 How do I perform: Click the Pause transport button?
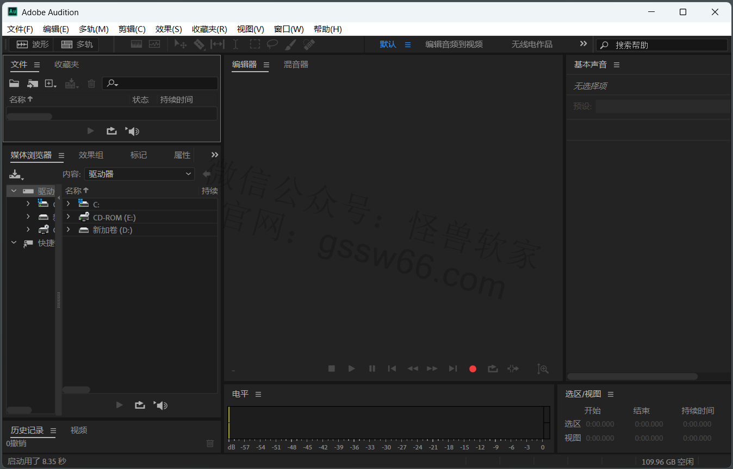point(372,369)
